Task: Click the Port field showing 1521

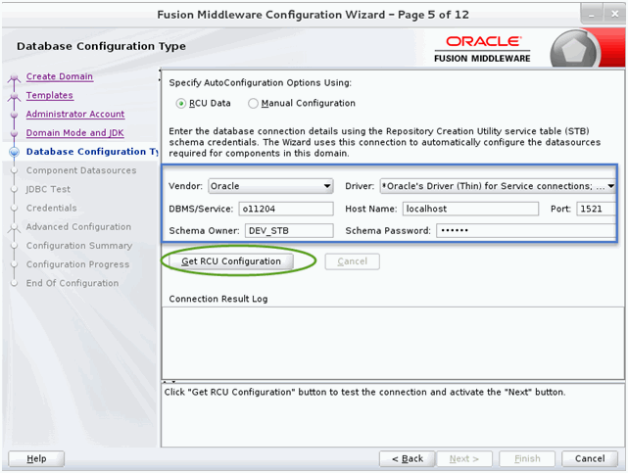Action: point(596,209)
